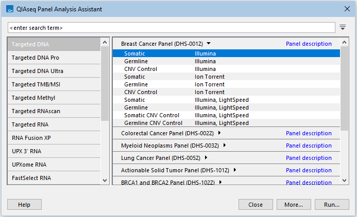Select CNV Control Ion Torrent workflow row
This screenshot has height=217, width=357.
(226, 92)
